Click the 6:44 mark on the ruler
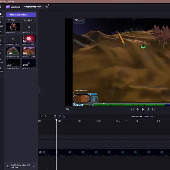Screen dimensions: 170x170 pyautogui.click(x=138, y=121)
